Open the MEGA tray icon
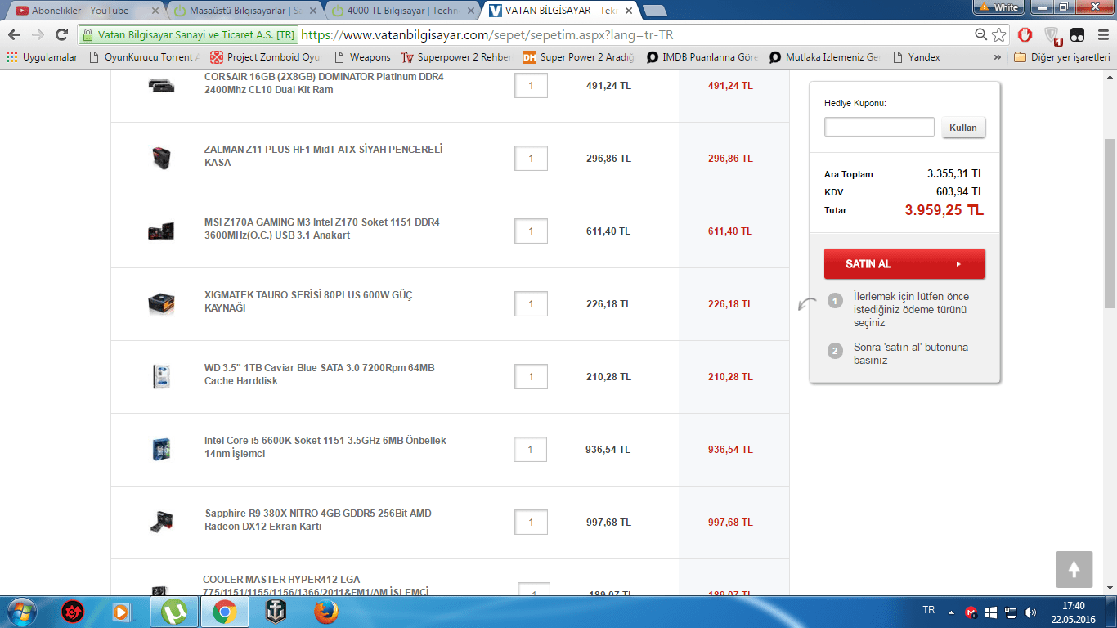Image resolution: width=1117 pixels, height=628 pixels. pyautogui.click(x=971, y=612)
